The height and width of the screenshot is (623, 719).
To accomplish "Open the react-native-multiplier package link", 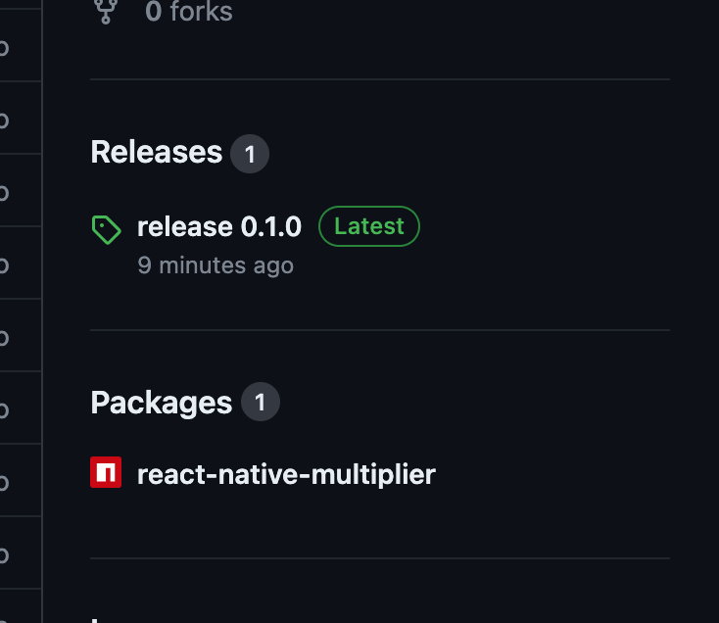I will pos(286,475).
